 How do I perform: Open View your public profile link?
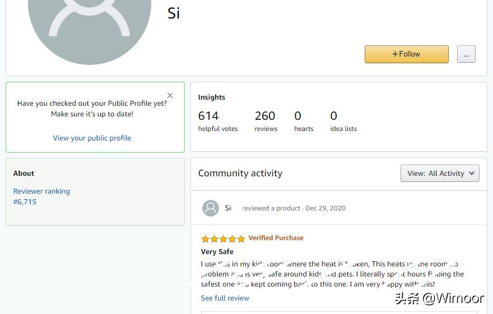tap(92, 138)
